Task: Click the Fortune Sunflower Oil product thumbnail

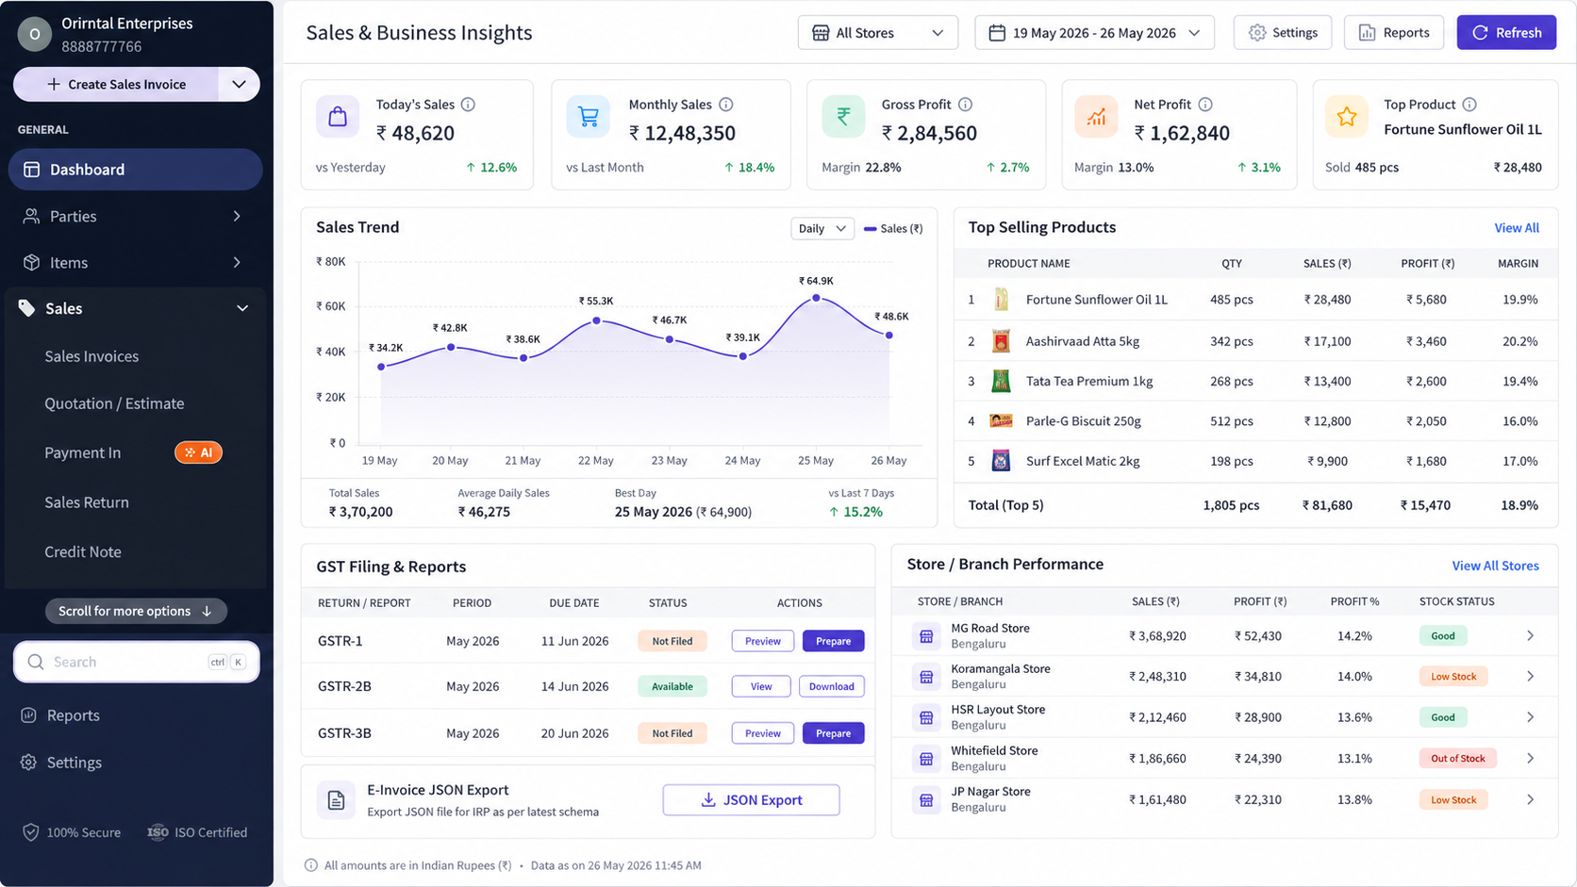Action: 1001,300
